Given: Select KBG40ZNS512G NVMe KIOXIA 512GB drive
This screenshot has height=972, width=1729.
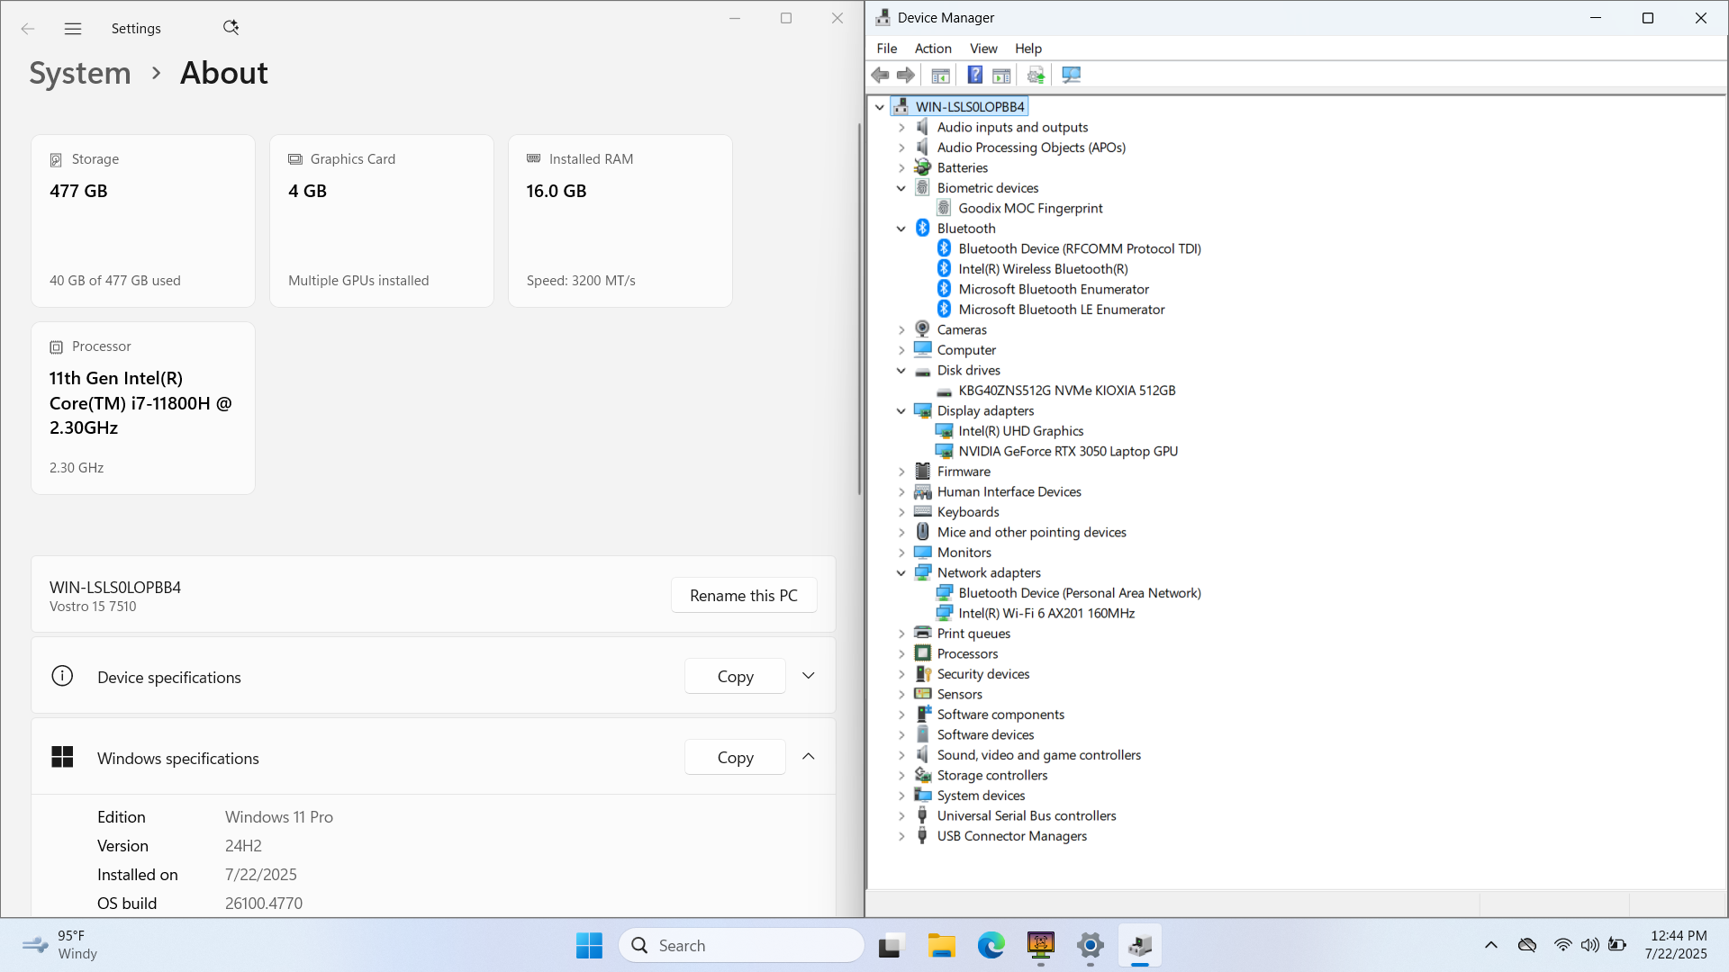Looking at the screenshot, I should [1066, 391].
